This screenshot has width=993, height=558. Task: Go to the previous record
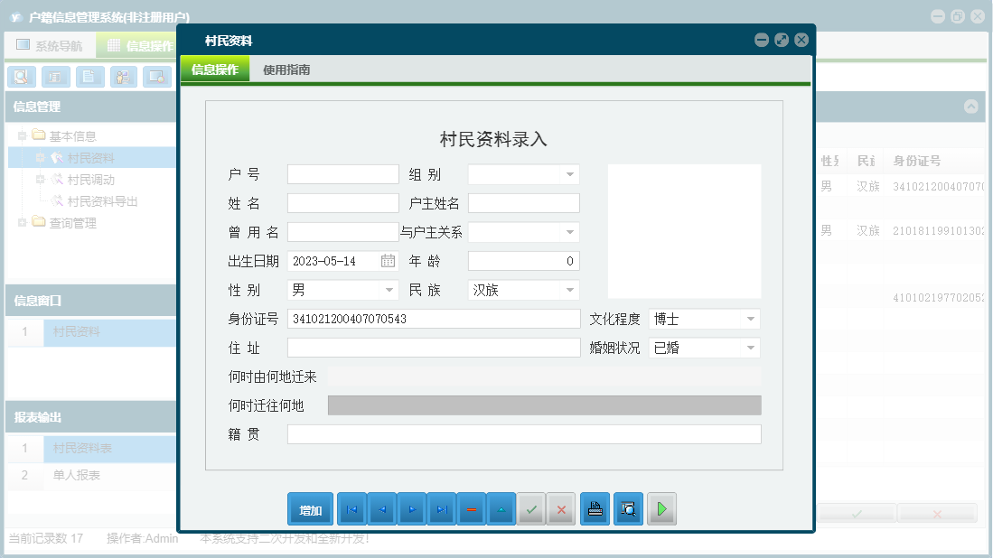[381, 508]
